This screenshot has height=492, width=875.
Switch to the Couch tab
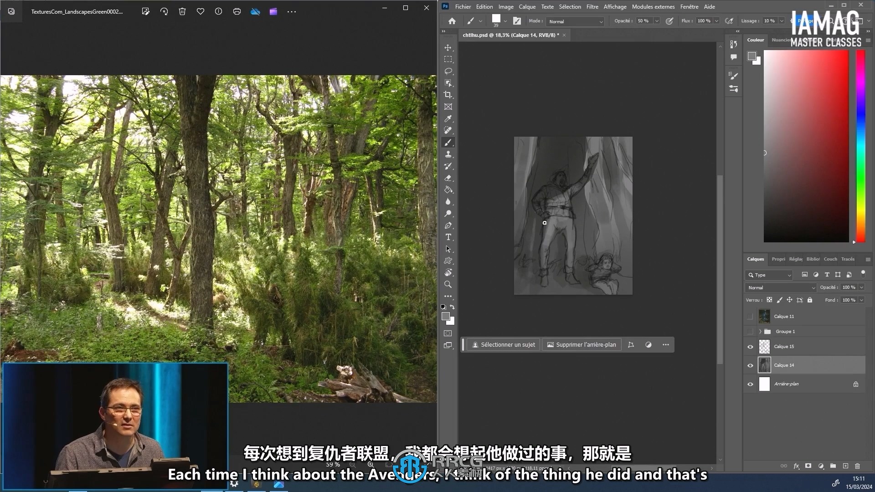pos(830,259)
